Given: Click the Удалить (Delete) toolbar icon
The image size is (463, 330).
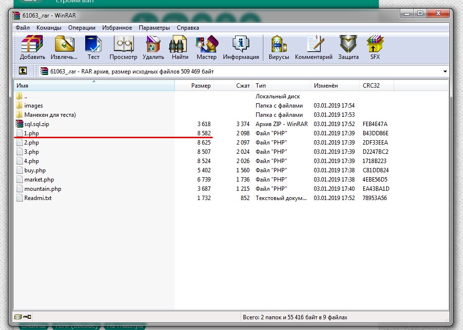Looking at the screenshot, I should click(x=153, y=48).
